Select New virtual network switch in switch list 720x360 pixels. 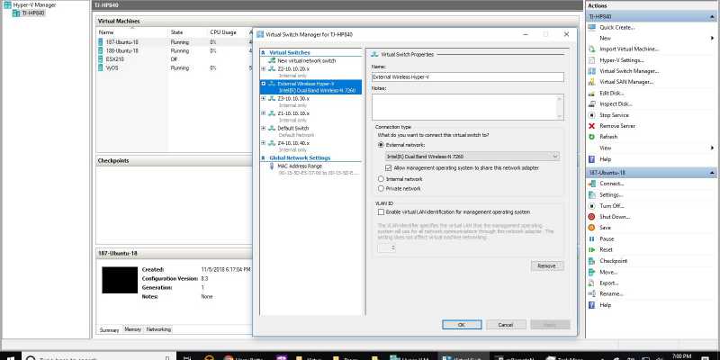click(306, 60)
